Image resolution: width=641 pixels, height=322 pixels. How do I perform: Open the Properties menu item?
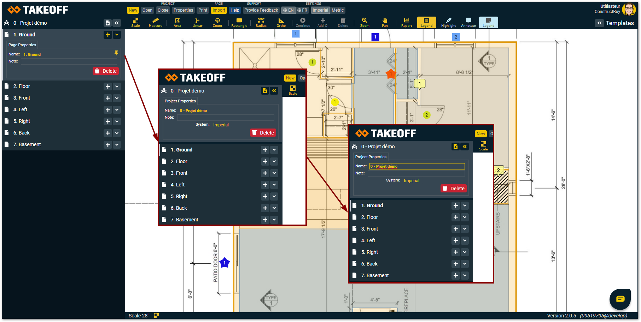pos(183,10)
